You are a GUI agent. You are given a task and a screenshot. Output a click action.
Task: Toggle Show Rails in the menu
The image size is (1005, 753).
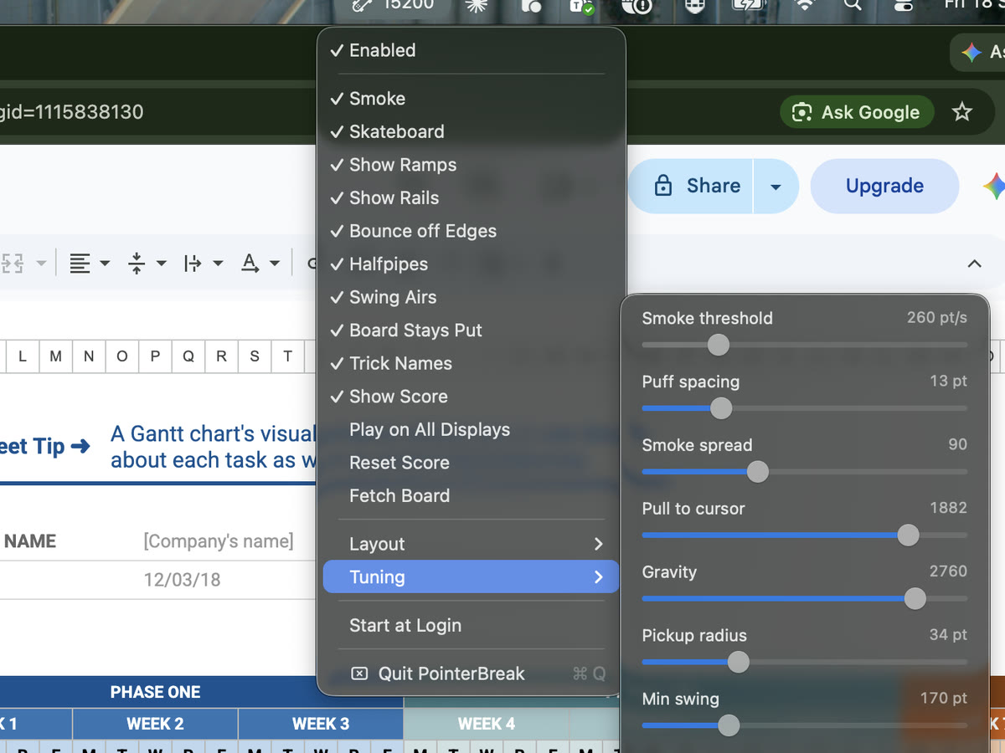pyautogui.click(x=471, y=197)
